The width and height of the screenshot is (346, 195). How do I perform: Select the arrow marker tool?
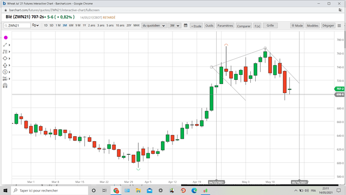pos(5,65)
